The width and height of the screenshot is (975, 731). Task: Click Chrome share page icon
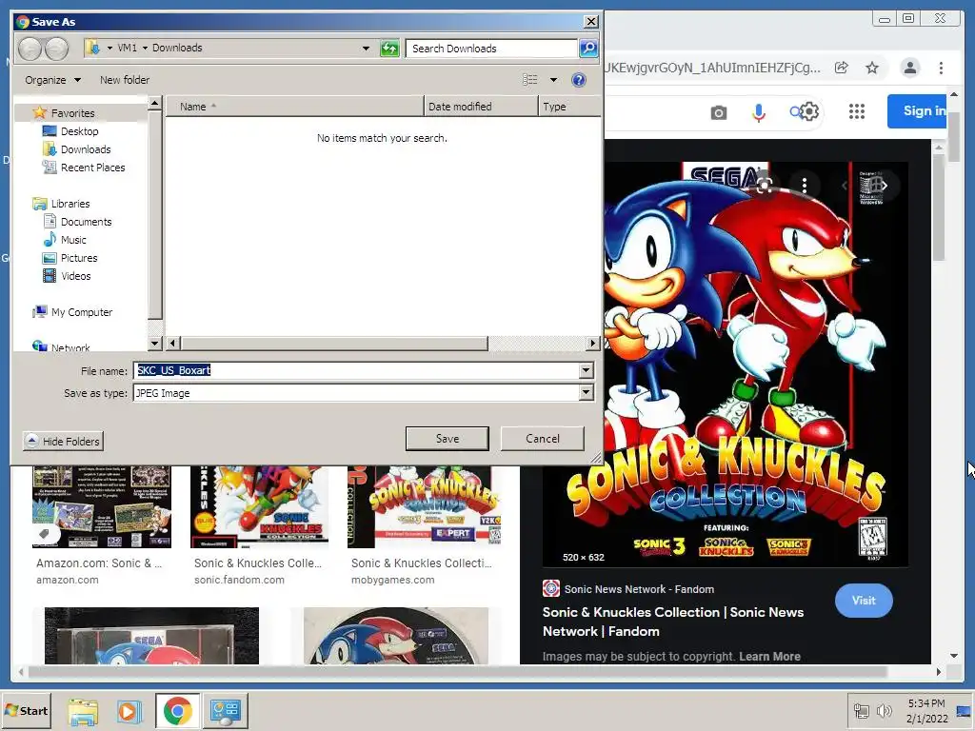pos(842,68)
